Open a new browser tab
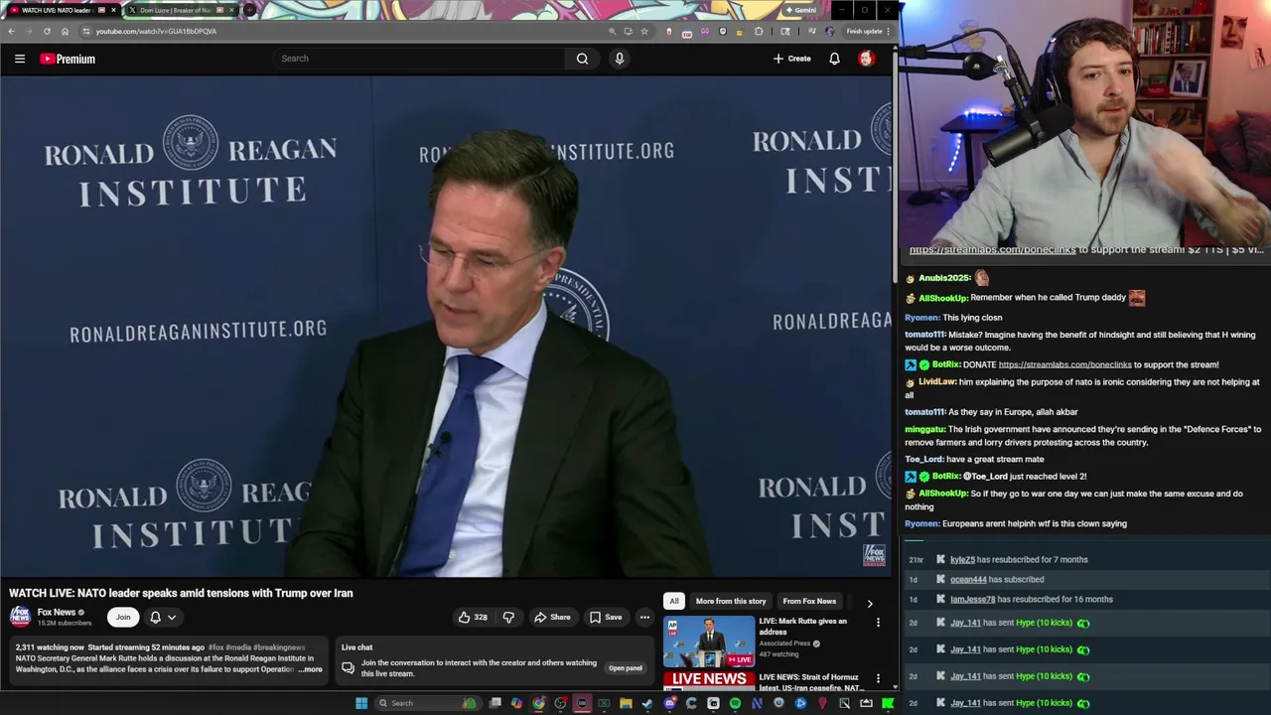This screenshot has width=1271, height=715. coord(250,10)
